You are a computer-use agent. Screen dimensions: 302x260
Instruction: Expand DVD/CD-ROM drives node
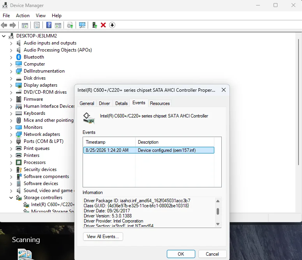pyautogui.click(x=11, y=92)
